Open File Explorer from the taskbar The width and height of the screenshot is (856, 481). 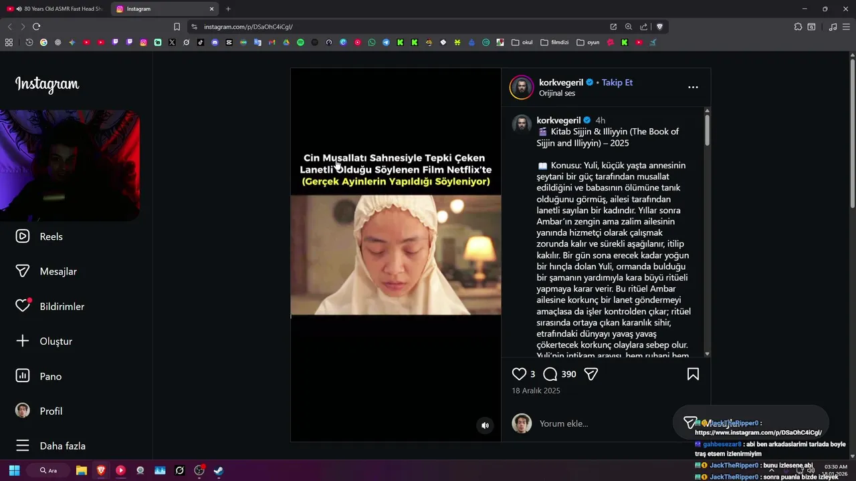(82, 470)
